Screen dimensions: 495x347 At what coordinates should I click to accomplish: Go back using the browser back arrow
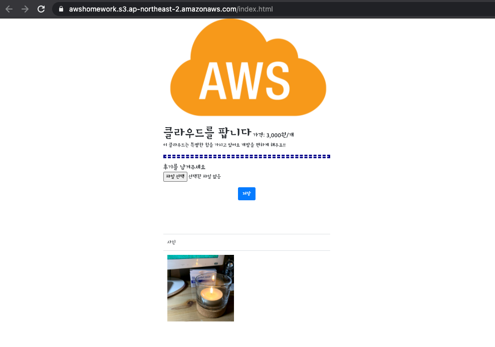pos(9,9)
